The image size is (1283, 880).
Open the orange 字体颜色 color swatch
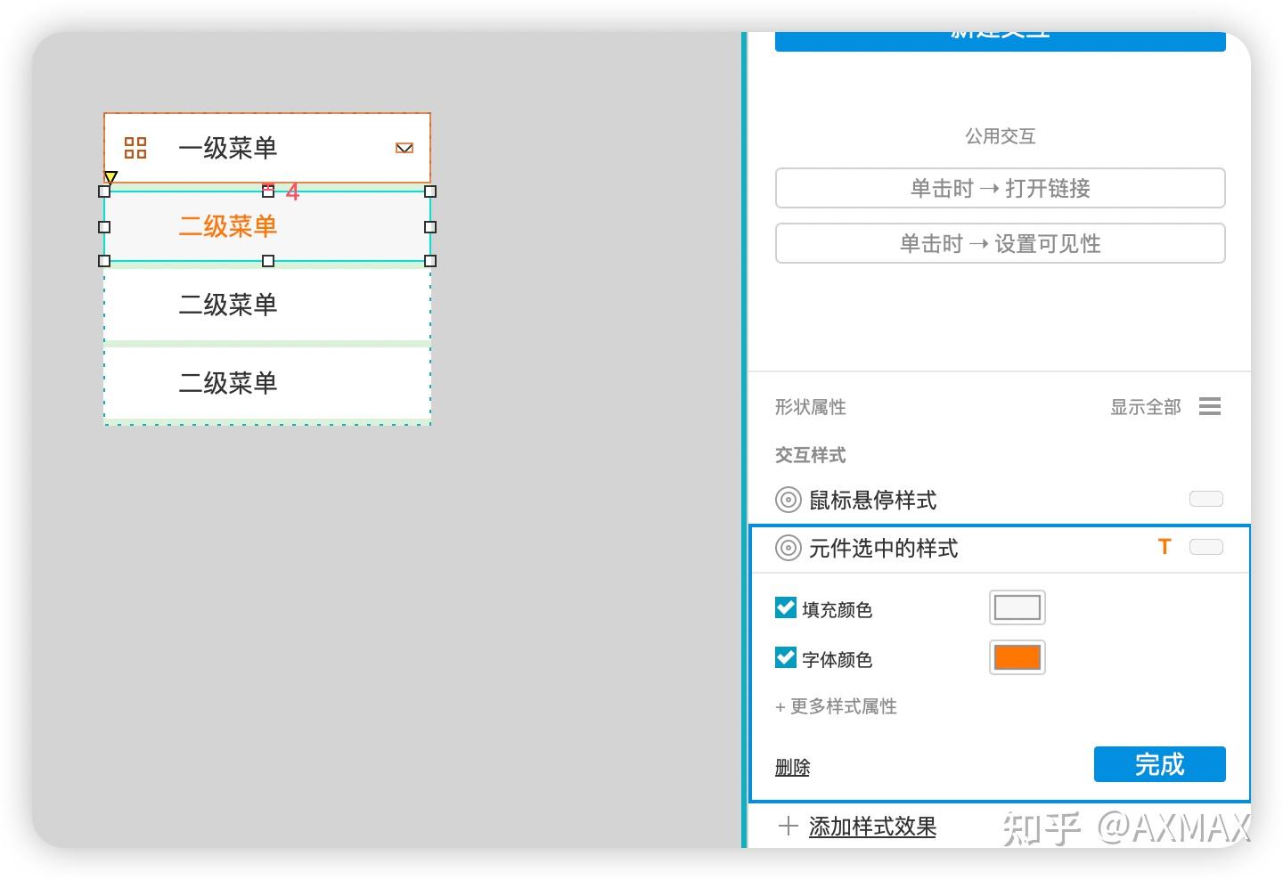[1017, 656]
